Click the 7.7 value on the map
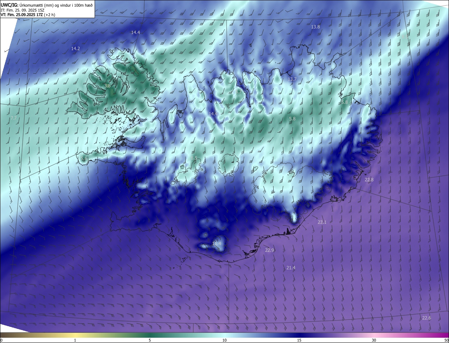 coord(13,118)
